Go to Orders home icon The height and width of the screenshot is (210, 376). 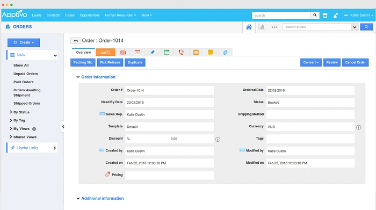tap(249, 27)
